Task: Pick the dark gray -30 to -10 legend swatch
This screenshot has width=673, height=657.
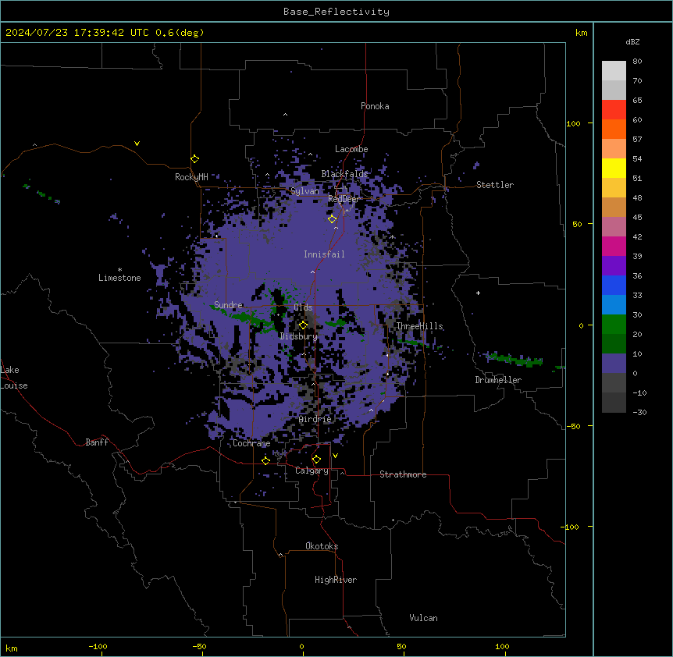Action: [614, 403]
